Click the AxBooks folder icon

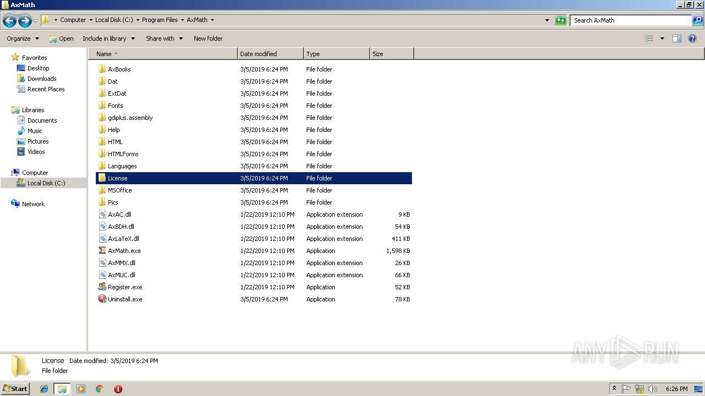[102, 69]
